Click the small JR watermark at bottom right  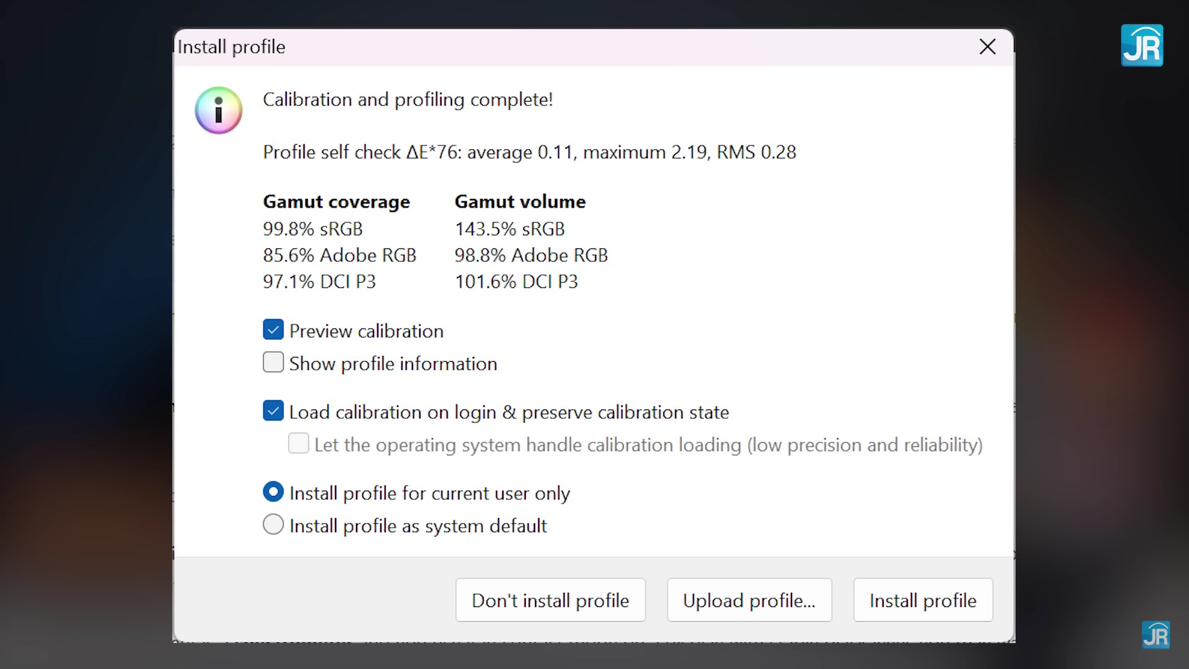(1155, 635)
